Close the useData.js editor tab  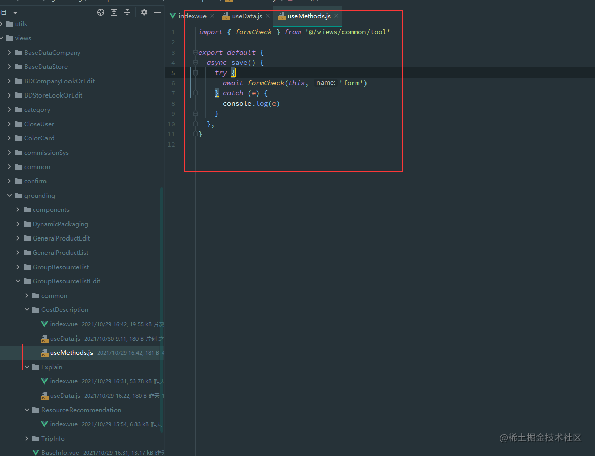tap(268, 16)
